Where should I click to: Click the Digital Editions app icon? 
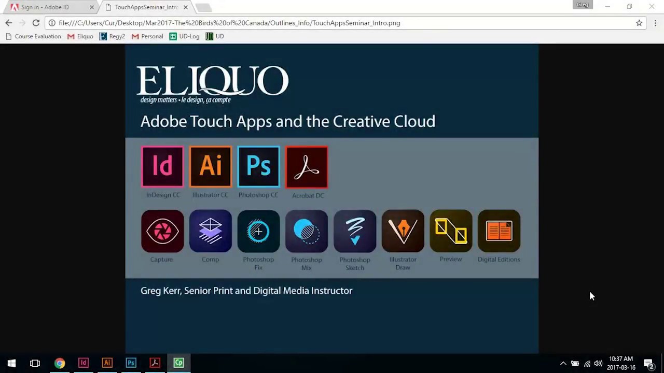[499, 231]
